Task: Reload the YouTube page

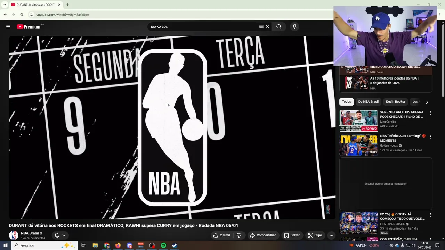Action: click(x=22, y=15)
